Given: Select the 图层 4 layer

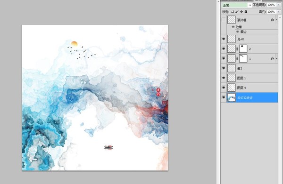Looking at the screenshot, I should [x=250, y=88].
